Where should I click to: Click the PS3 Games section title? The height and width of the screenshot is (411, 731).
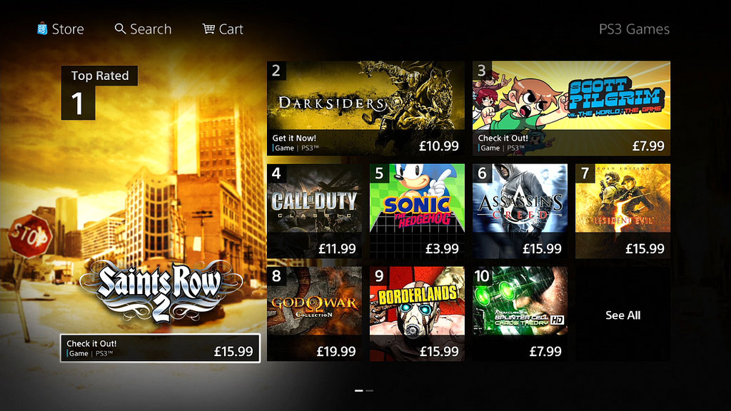click(634, 29)
